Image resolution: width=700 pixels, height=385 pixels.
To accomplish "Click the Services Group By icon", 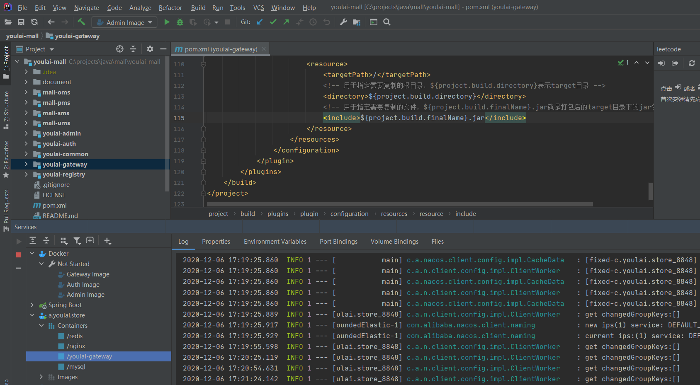I will tap(63, 240).
